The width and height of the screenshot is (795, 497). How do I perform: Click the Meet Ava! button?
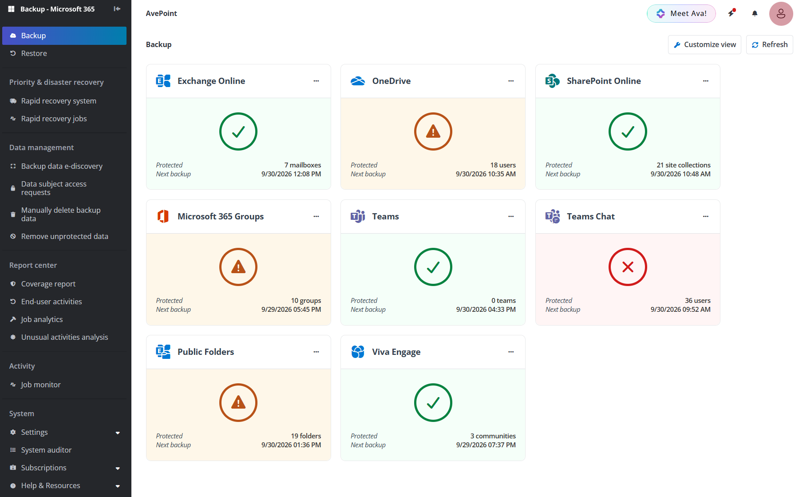(x=681, y=13)
